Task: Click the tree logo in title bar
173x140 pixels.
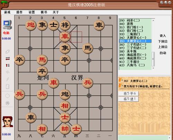Action: point(4,3)
